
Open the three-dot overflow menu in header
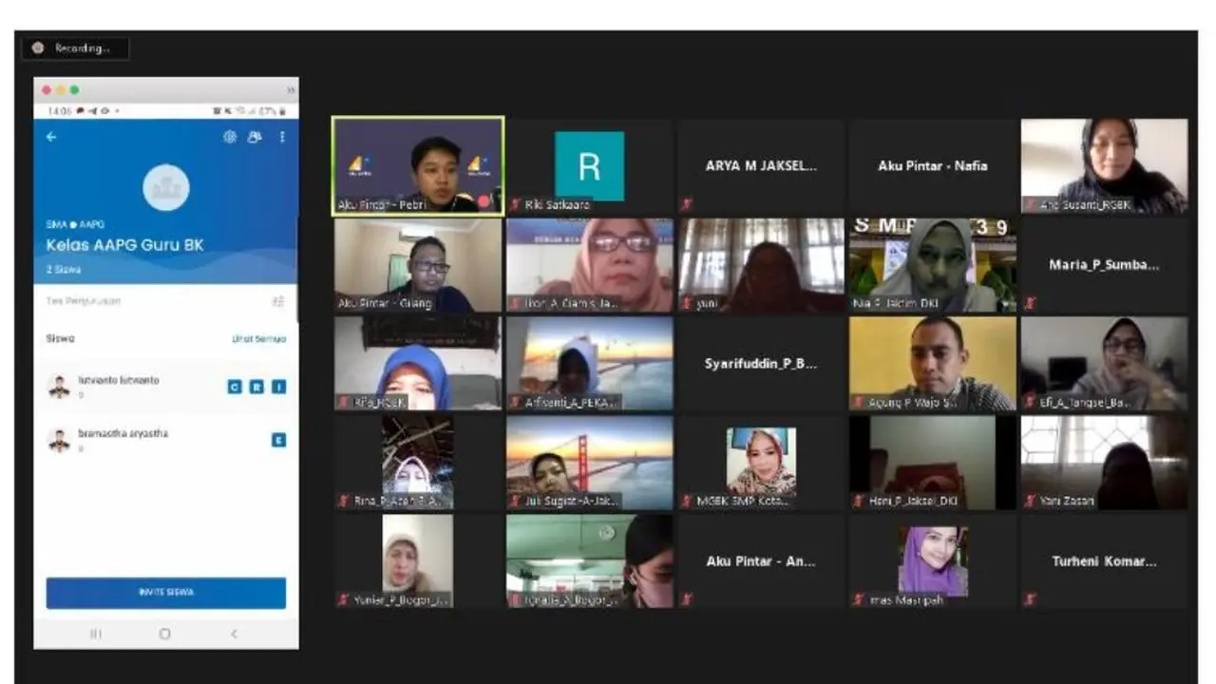point(282,137)
